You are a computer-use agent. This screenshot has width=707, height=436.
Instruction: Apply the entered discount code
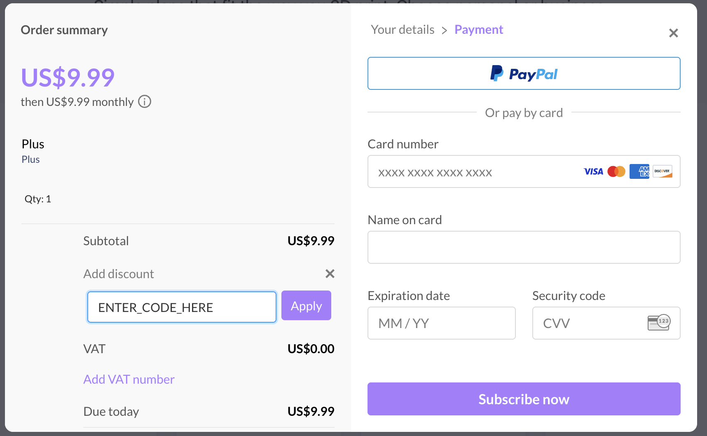click(x=306, y=305)
